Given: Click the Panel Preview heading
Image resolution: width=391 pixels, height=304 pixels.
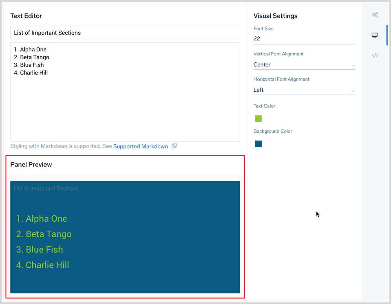Looking at the screenshot, I should [31, 165].
